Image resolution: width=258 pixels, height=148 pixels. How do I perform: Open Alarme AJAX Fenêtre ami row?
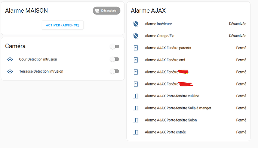pos(188,60)
